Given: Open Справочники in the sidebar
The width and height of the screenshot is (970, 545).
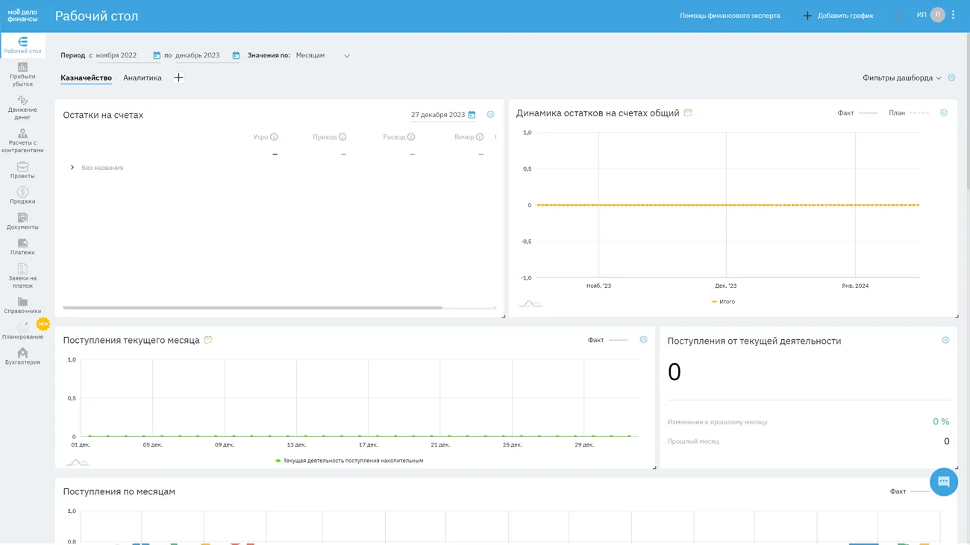Looking at the screenshot, I should 22,306.
